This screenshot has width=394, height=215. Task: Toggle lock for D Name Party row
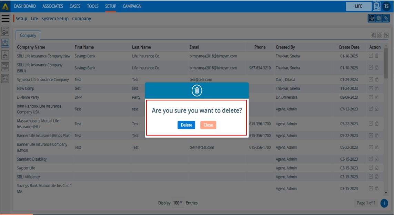click(x=377, y=97)
